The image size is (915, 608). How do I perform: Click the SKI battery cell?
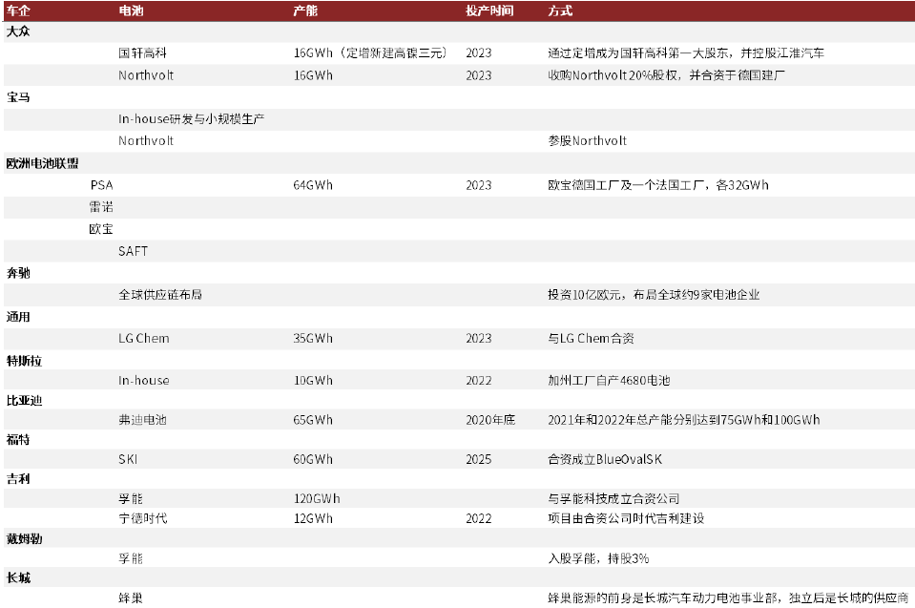pos(128,459)
